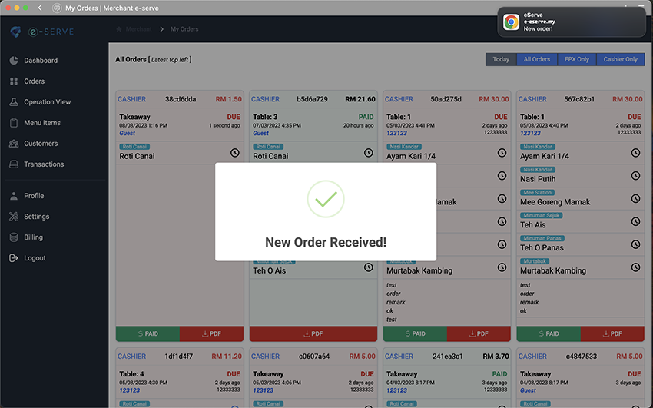
Task: Open the Dashboard menu item
Action: (x=41, y=61)
